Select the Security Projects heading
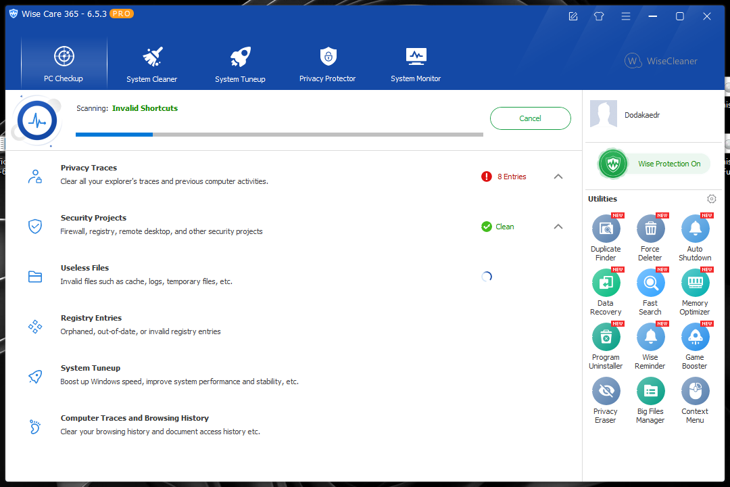This screenshot has height=487, width=730. coord(93,218)
